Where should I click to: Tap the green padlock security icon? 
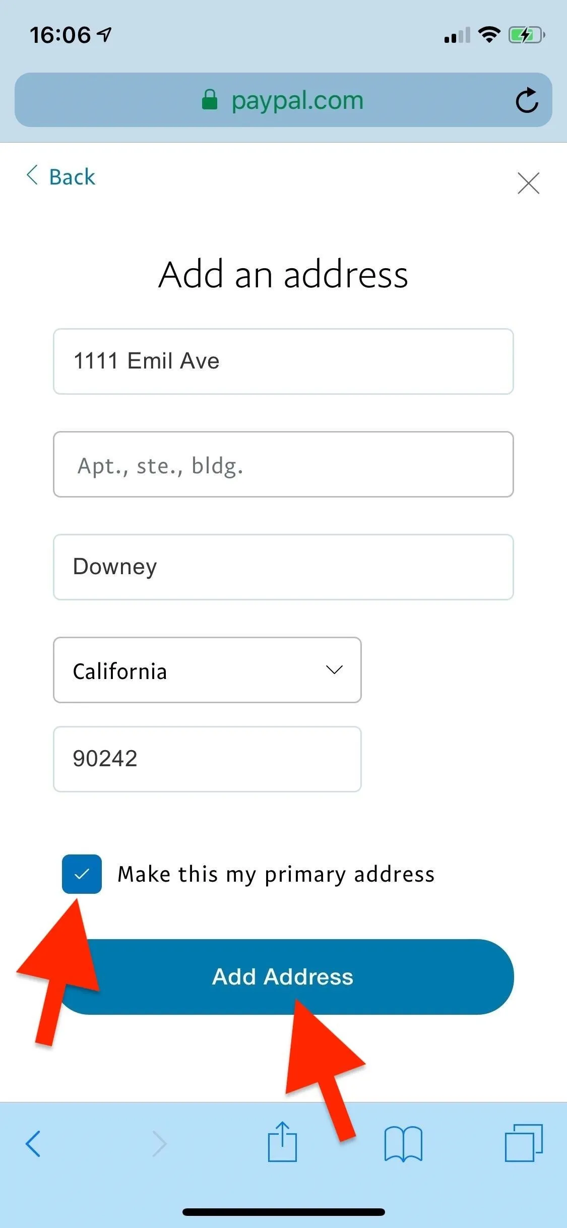pos(210,99)
